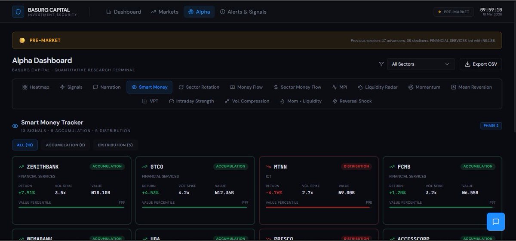The image size is (516, 241).
Task: Click MTNN return -4.76%
Action: click(274, 193)
